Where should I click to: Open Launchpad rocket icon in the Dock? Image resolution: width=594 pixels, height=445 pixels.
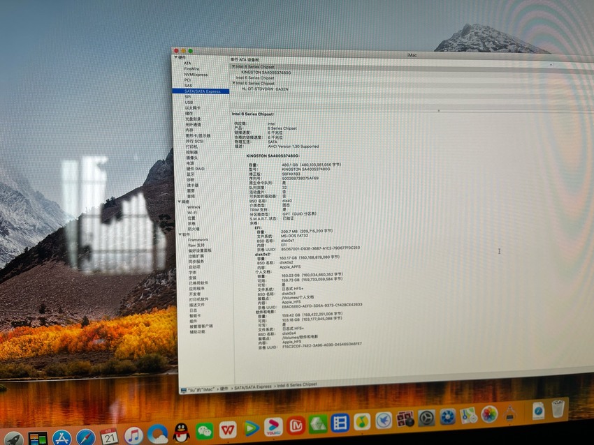tap(14, 439)
